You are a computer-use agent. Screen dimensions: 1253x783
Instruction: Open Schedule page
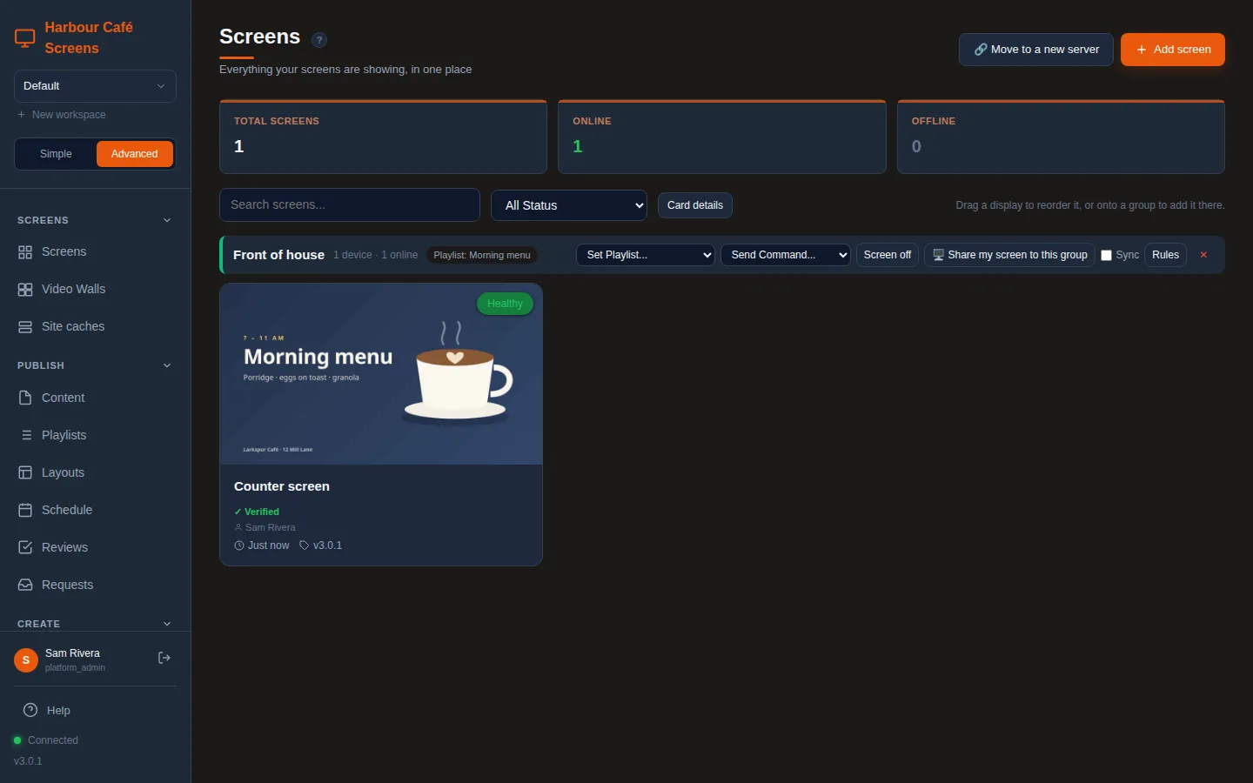click(95, 510)
